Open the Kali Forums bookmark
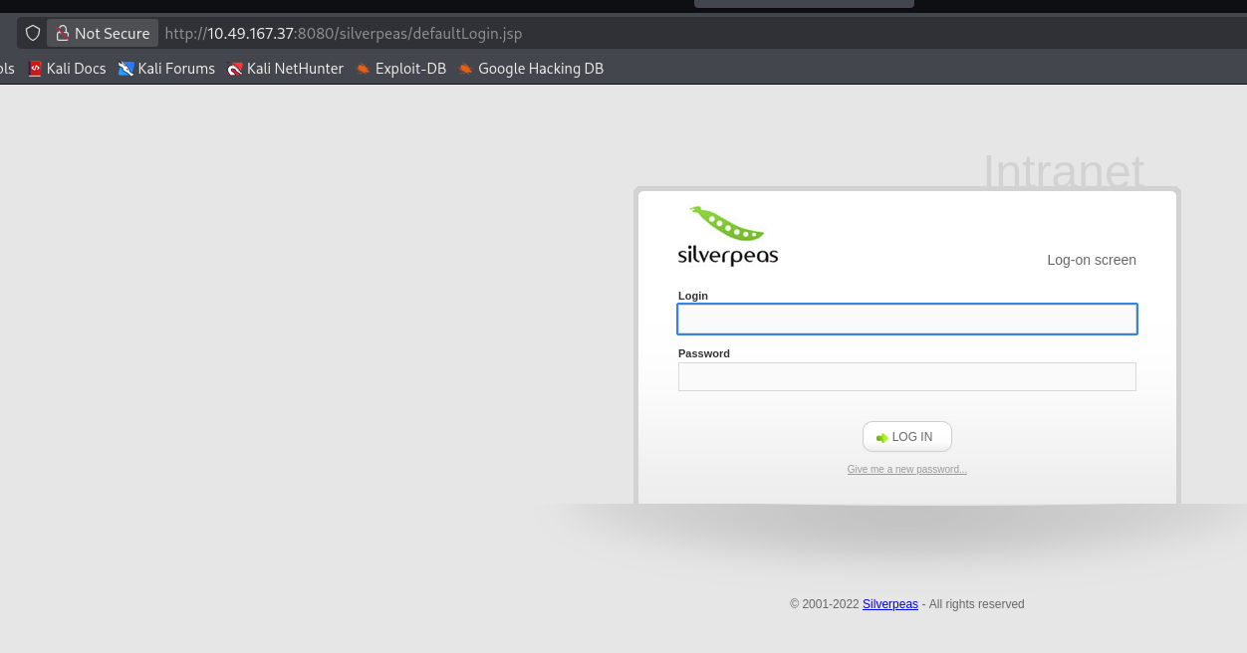 (166, 69)
